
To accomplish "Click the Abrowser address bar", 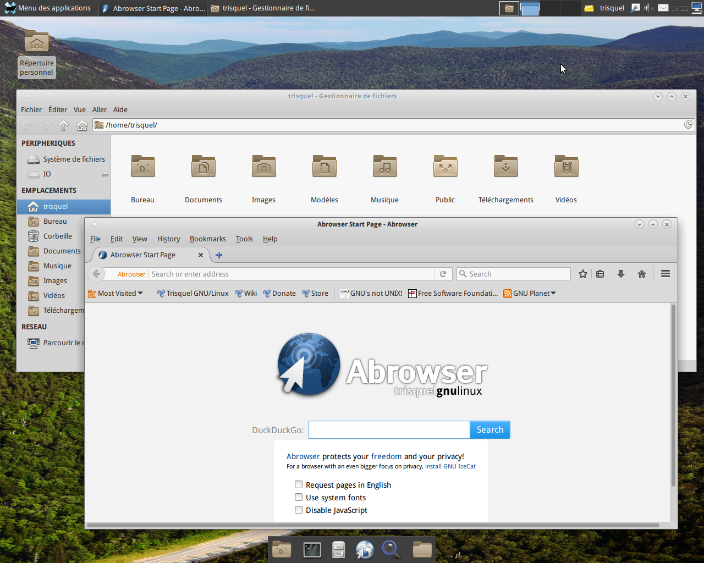I will pos(291,274).
